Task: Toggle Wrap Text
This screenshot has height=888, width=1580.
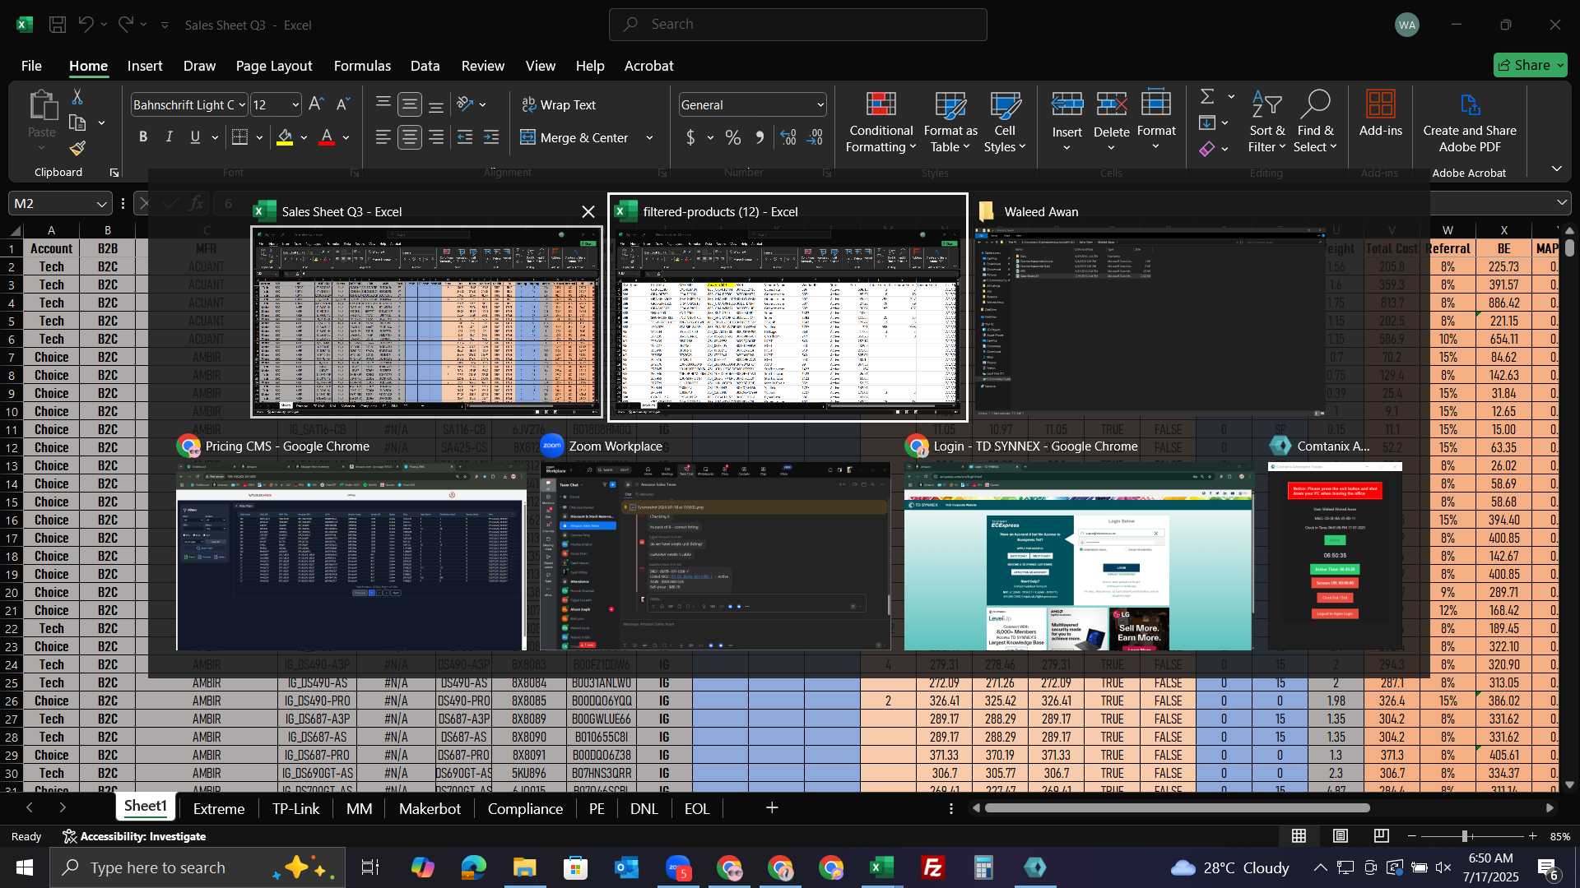Action: tap(559, 105)
